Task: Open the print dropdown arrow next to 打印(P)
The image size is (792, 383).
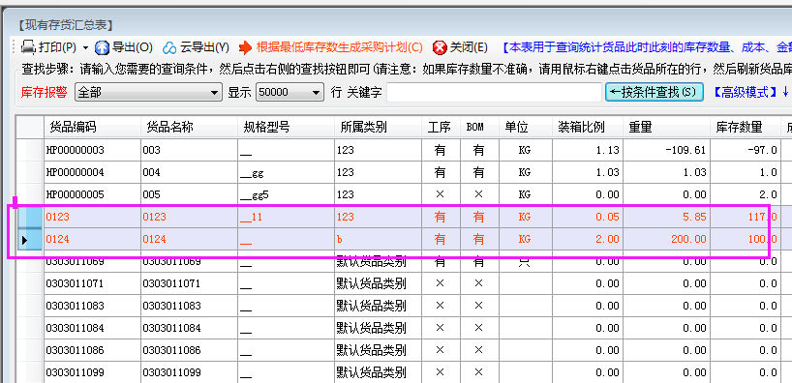Action: (85, 48)
